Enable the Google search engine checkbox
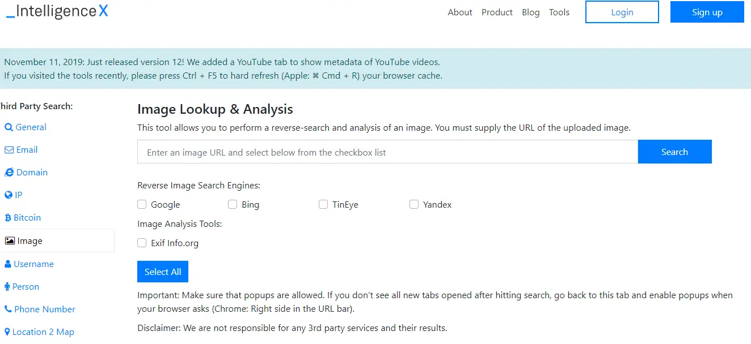The height and width of the screenshot is (344, 751). (x=142, y=204)
